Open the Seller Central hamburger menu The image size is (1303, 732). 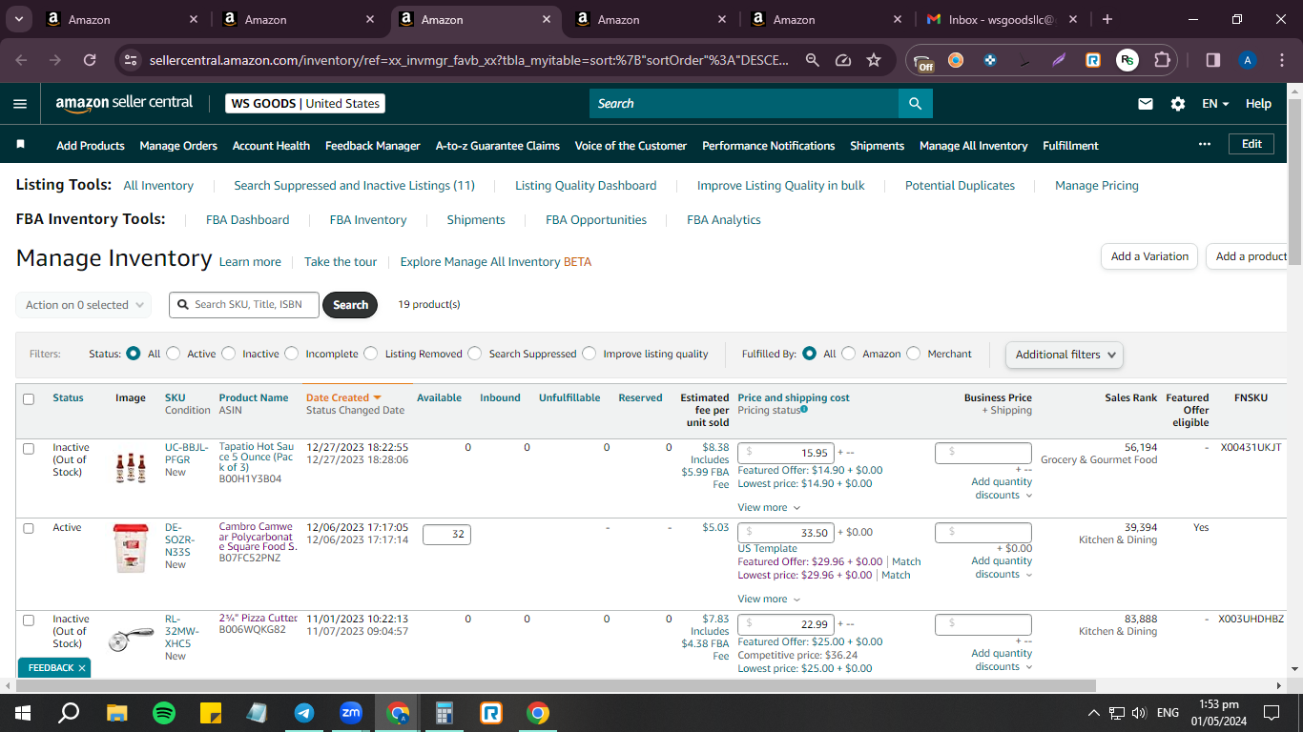(20, 104)
